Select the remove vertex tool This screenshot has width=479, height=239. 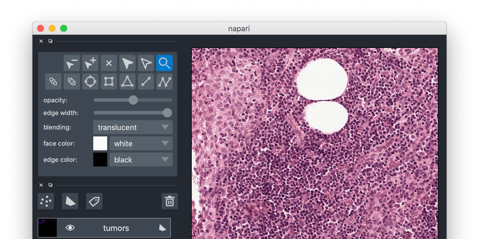click(72, 63)
